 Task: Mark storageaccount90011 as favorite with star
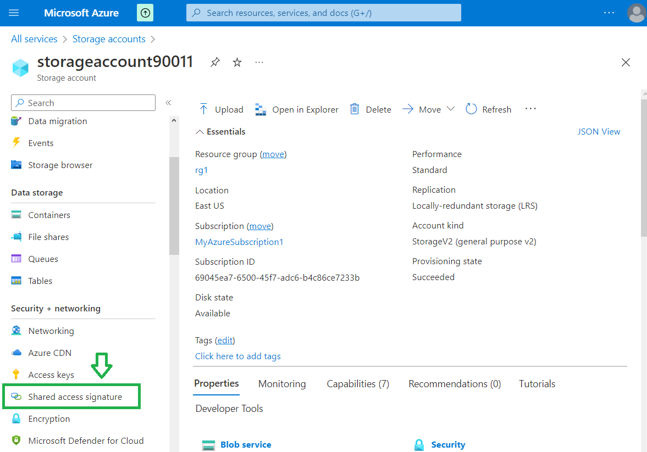pos(237,62)
